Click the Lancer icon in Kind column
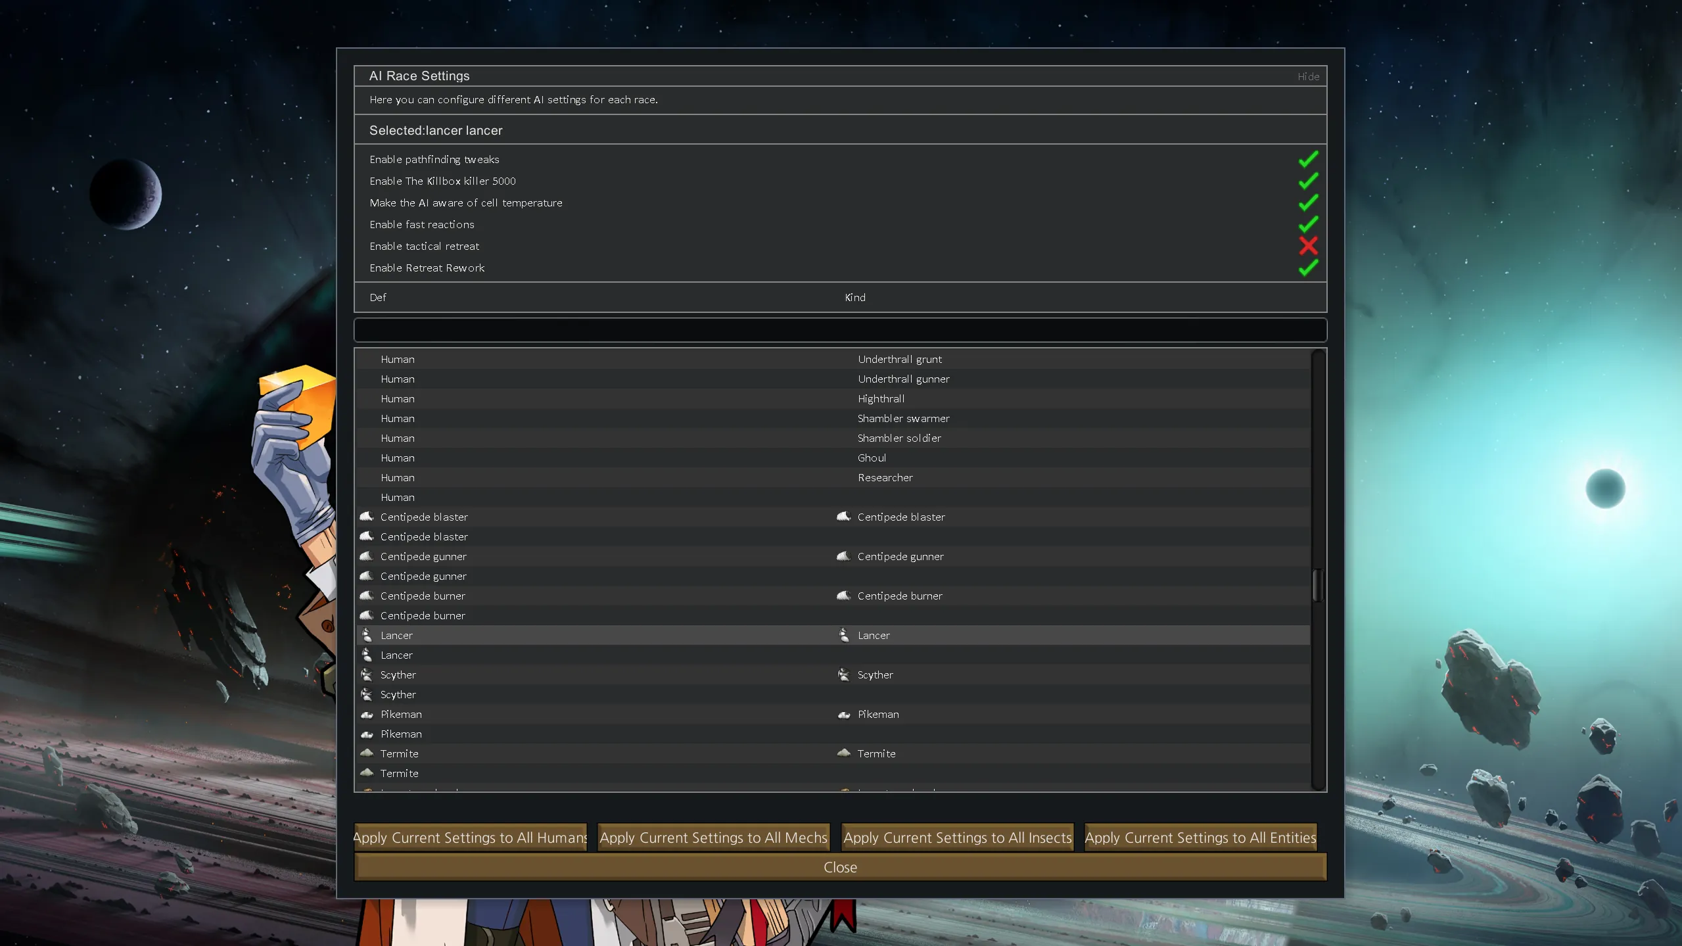 pyautogui.click(x=844, y=635)
